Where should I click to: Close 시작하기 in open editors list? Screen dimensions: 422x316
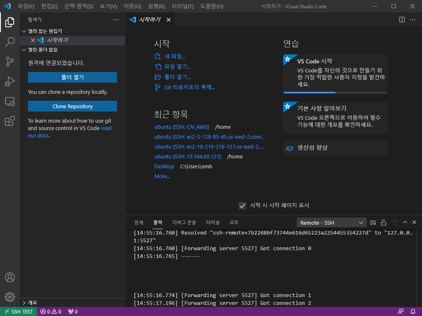(x=33, y=40)
